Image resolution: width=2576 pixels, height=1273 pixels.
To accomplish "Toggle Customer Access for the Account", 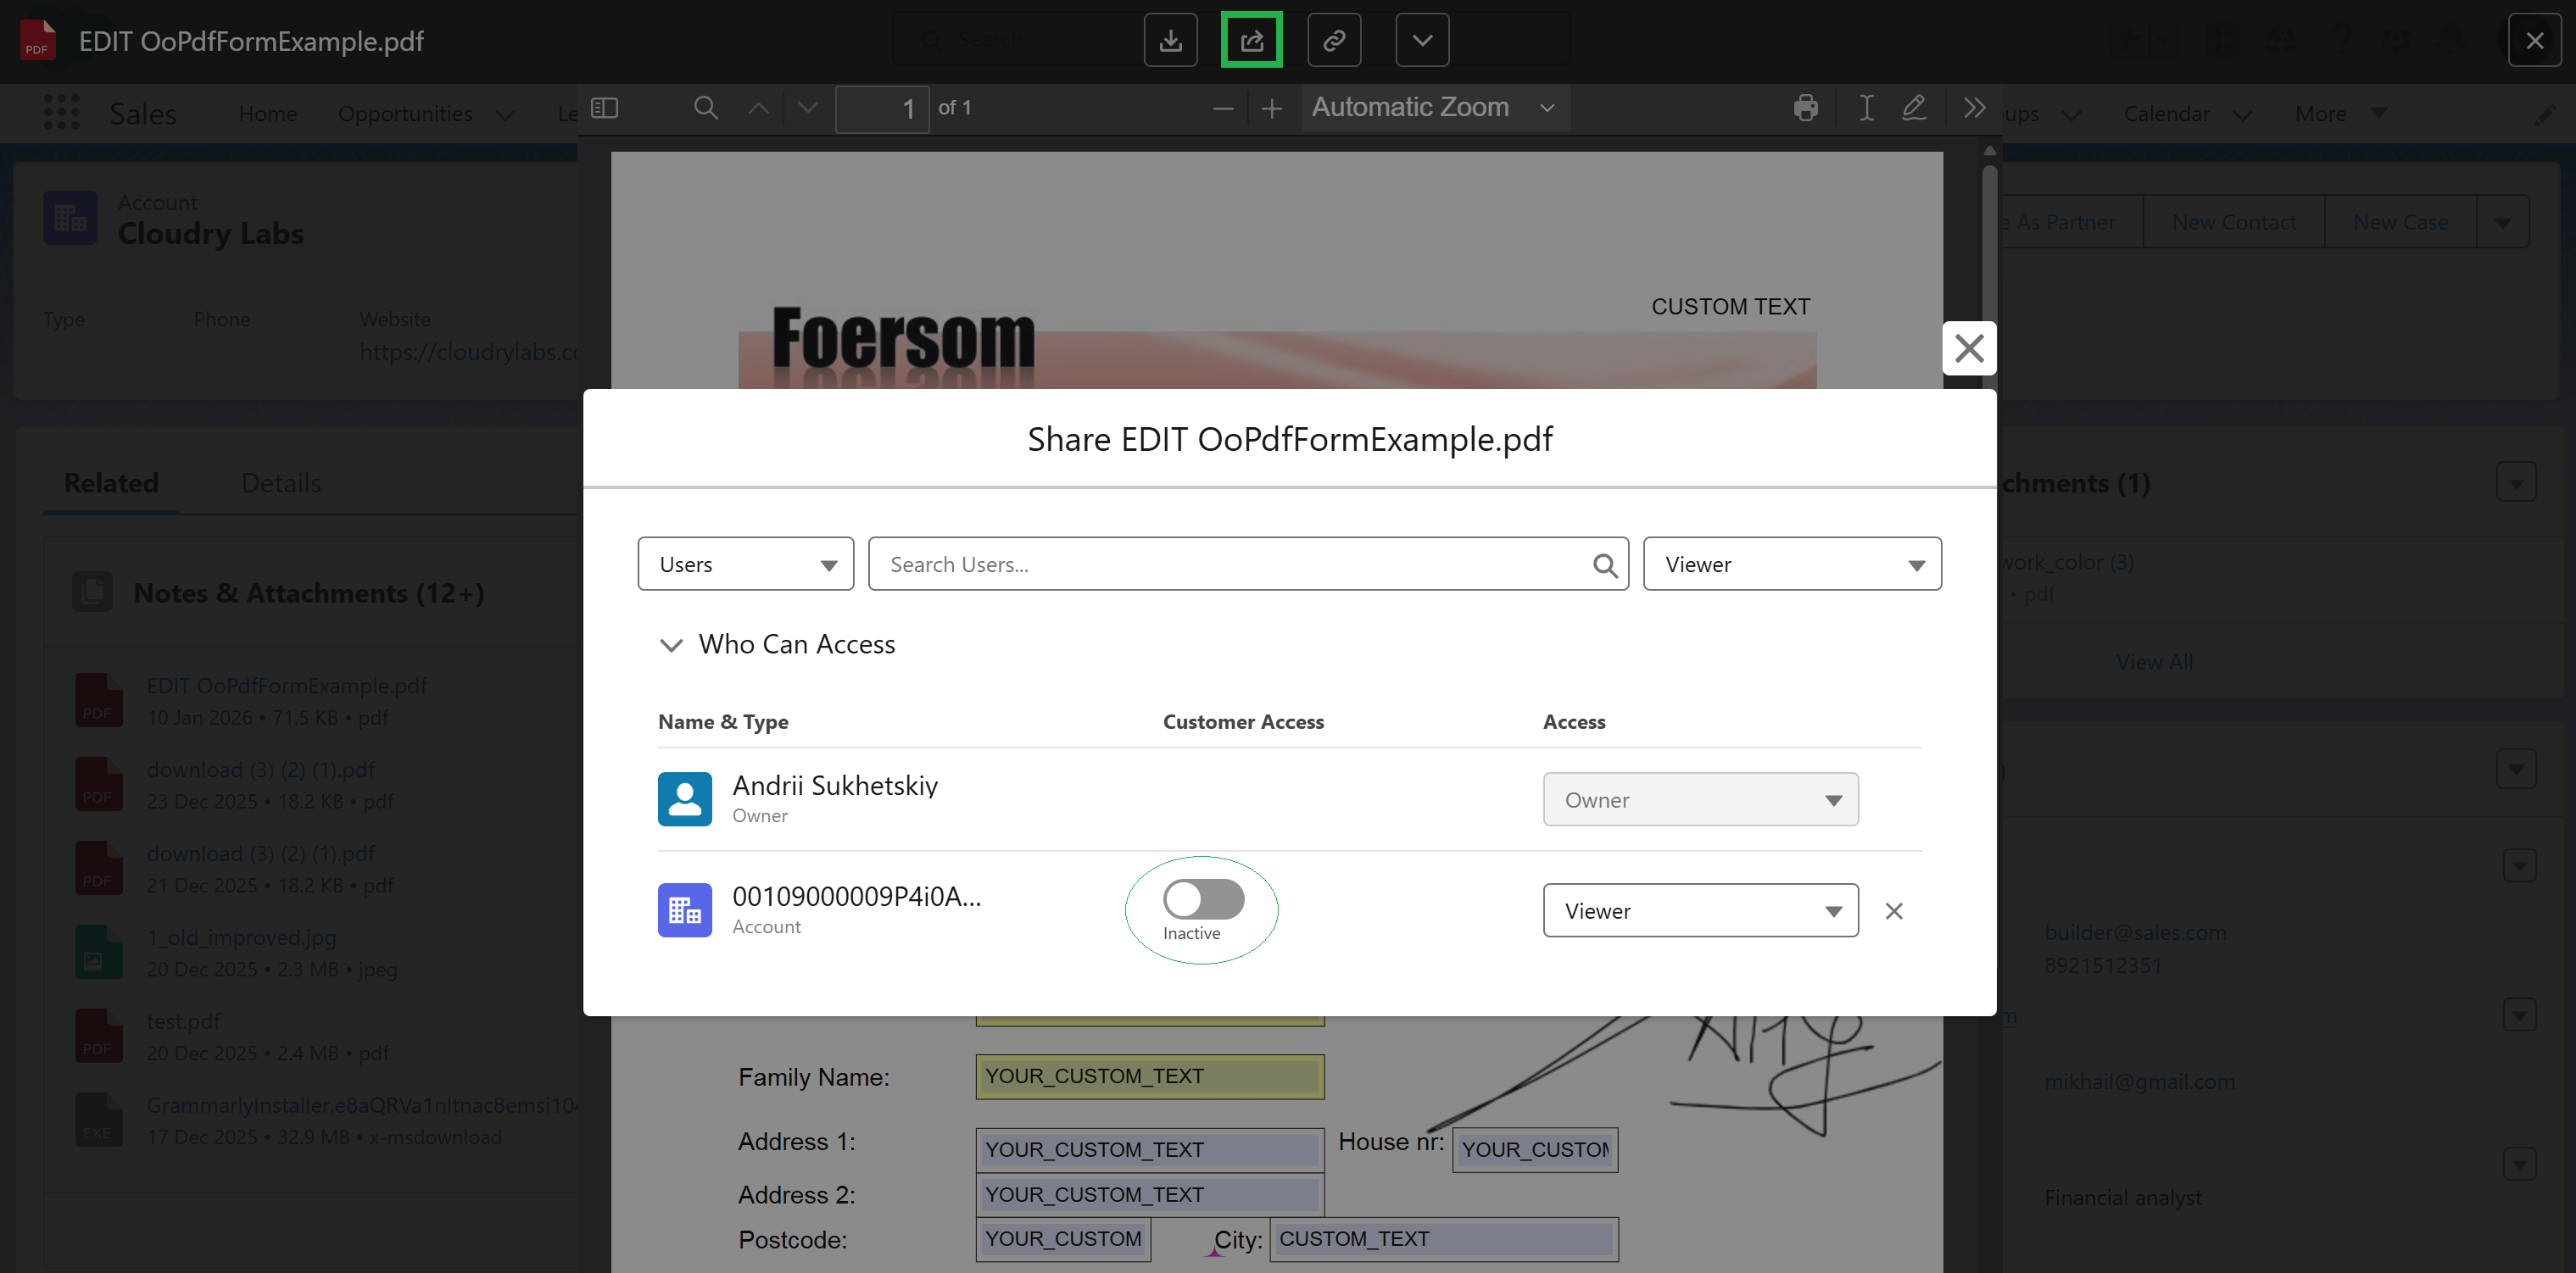I will pos(1203,899).
